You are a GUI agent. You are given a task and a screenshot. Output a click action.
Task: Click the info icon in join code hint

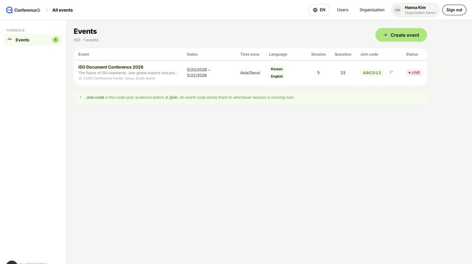click(x=81, y=97)
